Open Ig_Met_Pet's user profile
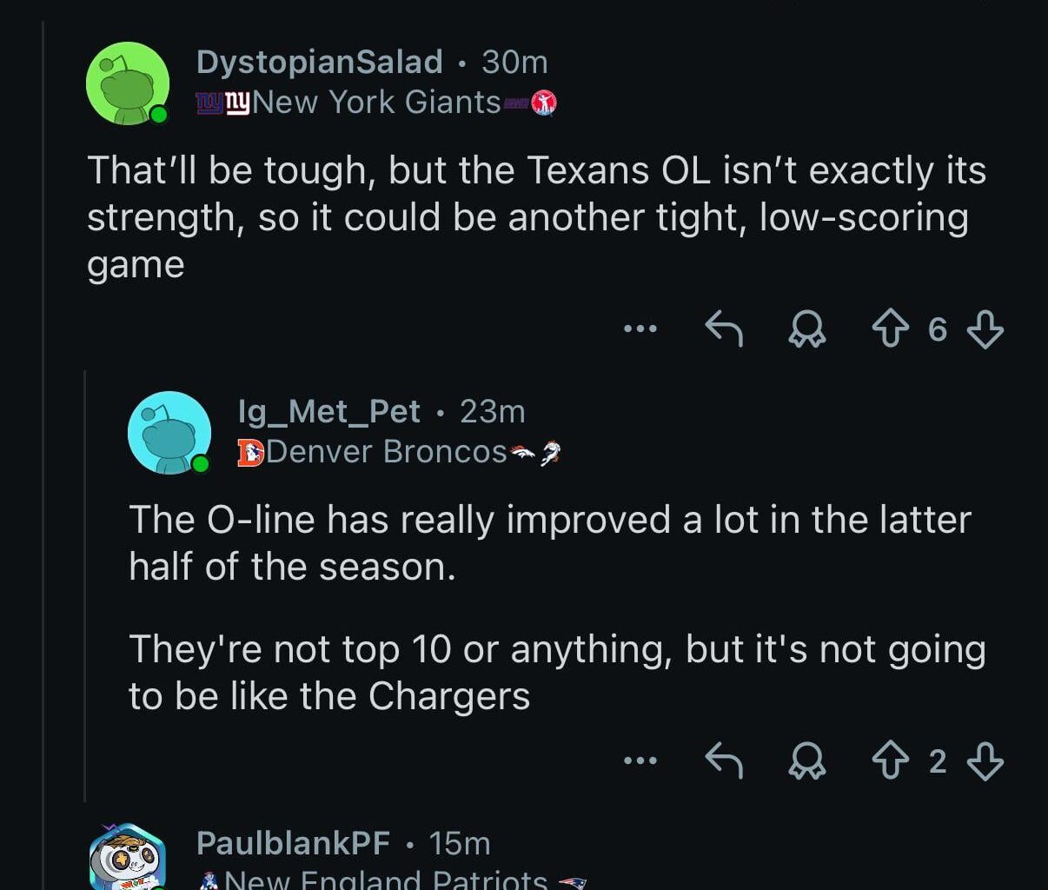 (x=328, y=411)
